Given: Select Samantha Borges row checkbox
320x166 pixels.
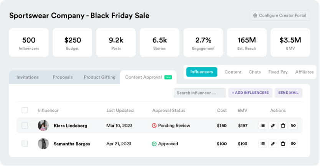Looking at the screenshot, I should (25, 144).
